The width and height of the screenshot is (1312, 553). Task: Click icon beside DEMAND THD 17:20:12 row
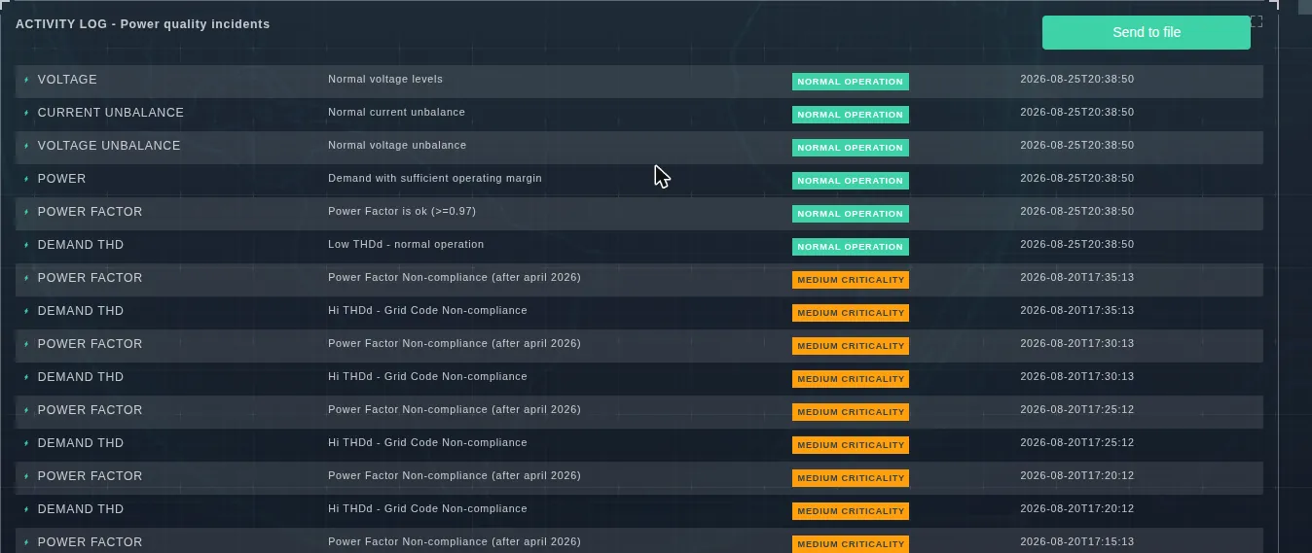[x=26, y=509]
